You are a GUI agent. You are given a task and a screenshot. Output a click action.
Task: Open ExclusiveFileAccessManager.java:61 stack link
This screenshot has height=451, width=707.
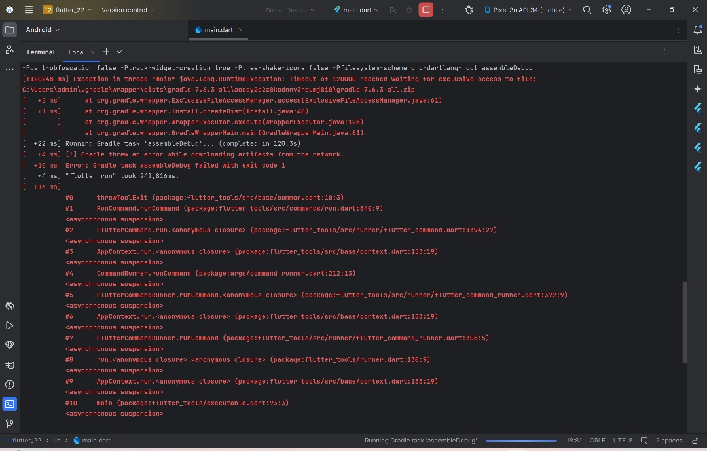point(373,101)
